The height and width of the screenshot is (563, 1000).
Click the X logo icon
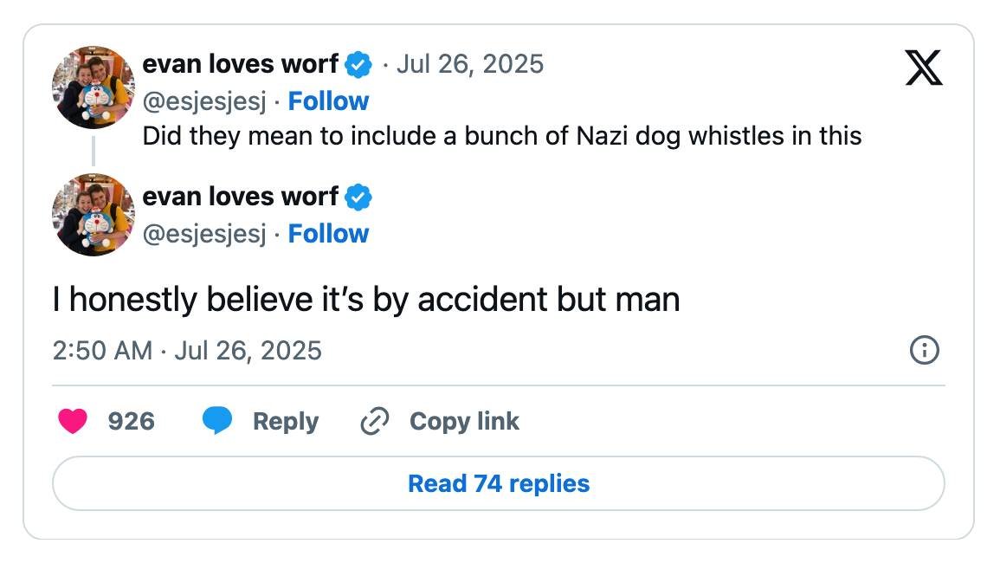pyautogui.click(x=924, y=68)
